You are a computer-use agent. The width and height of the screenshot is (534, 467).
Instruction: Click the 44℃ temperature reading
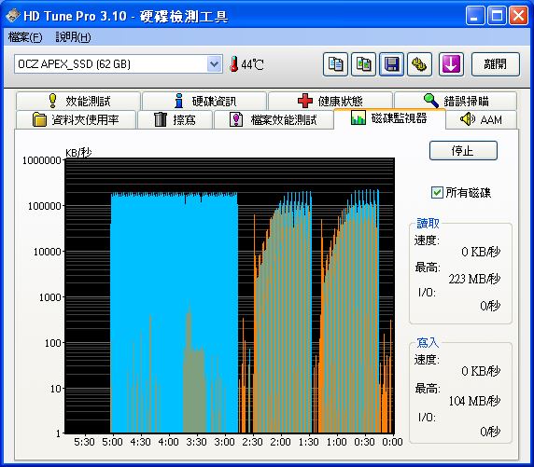(x=252, y=64)
